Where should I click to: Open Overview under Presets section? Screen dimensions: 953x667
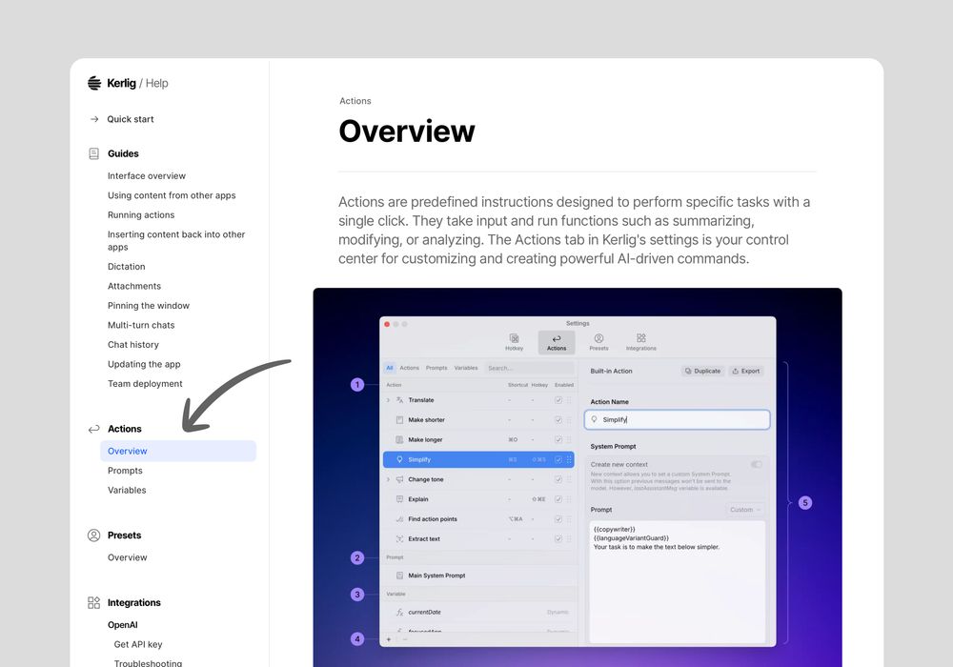coord(127,557)
